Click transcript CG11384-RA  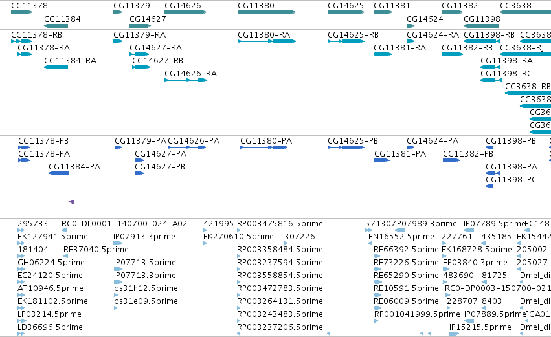point(71,61)
